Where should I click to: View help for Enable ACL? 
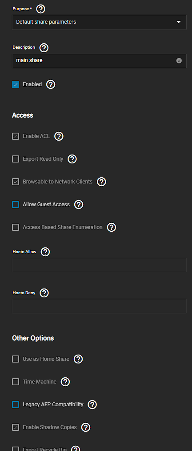[x=59, y=136]
